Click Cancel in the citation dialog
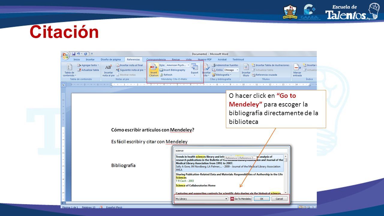This screenshot has width=384, height=216. pyautogui.click(x=279, y=199)
